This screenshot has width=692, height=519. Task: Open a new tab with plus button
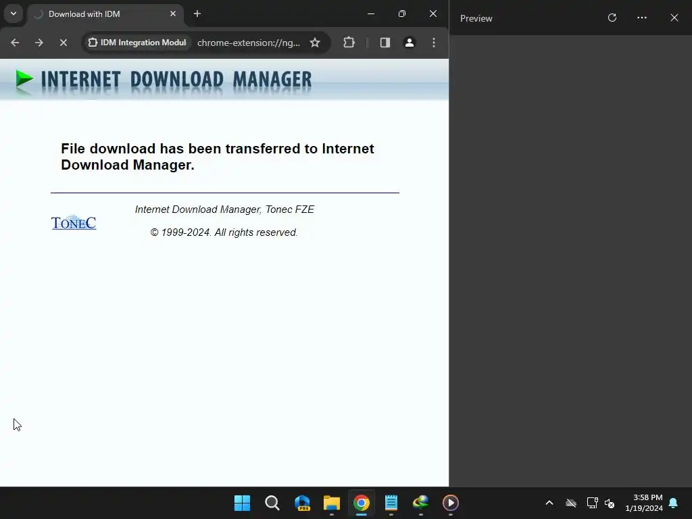(197, 14)
